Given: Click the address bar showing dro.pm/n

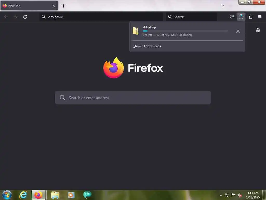Looking at the screenshot, I should click(101, 17).
